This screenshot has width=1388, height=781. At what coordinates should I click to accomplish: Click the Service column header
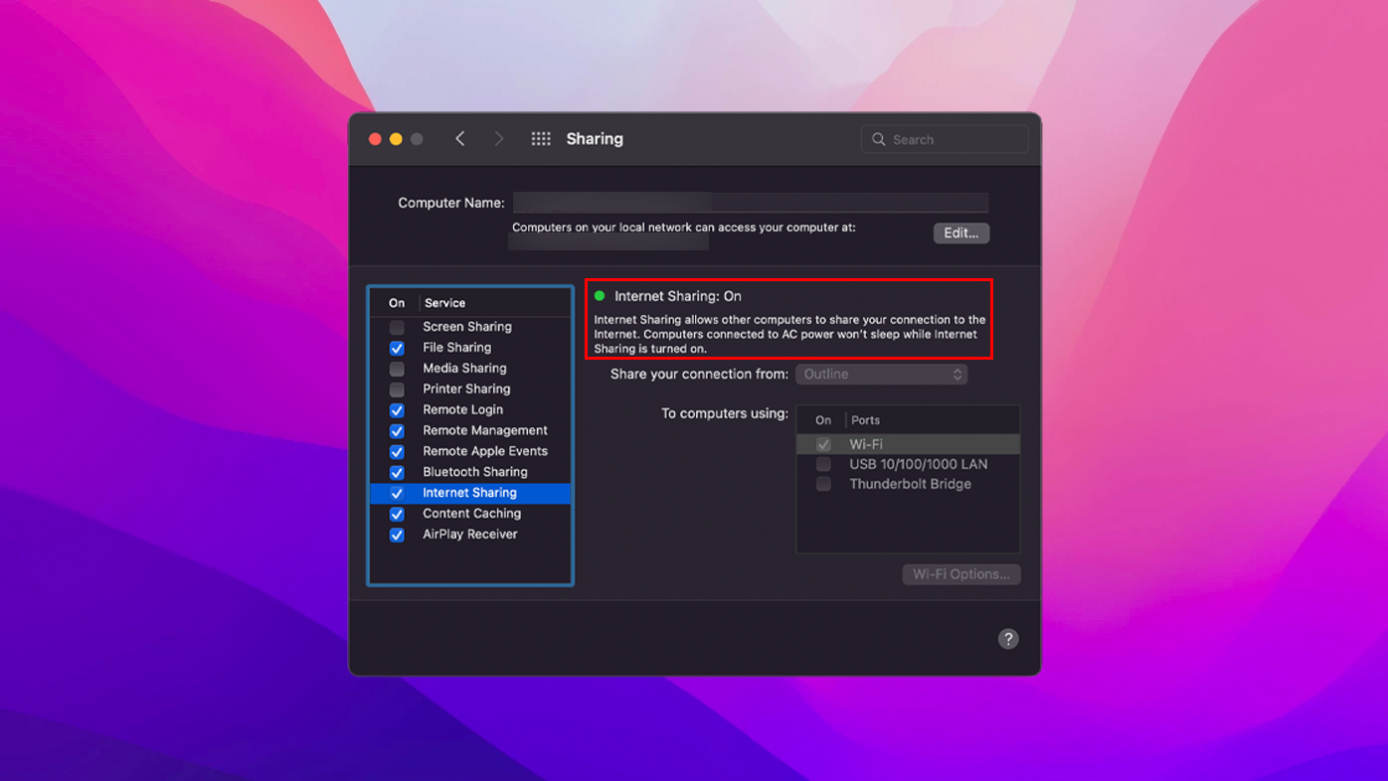tap(444, 303)
